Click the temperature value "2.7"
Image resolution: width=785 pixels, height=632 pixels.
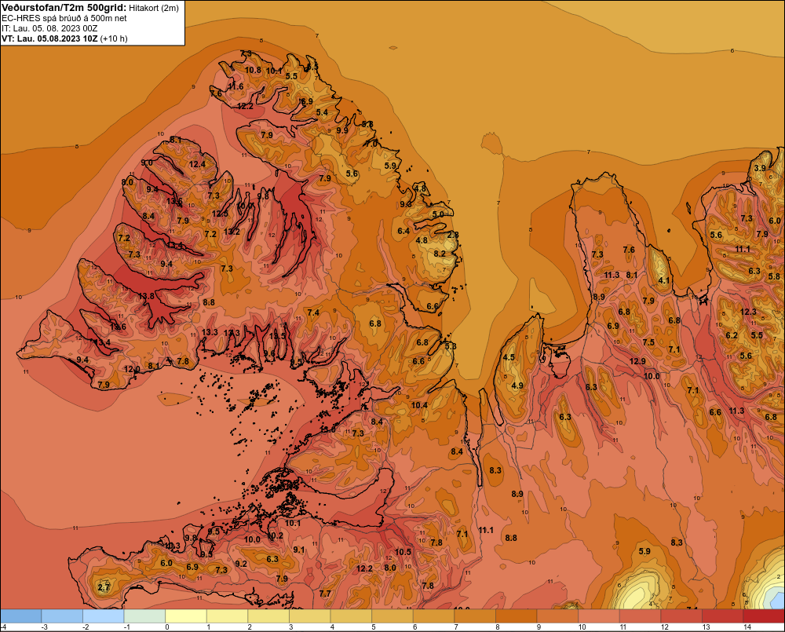tap(104, 587)
